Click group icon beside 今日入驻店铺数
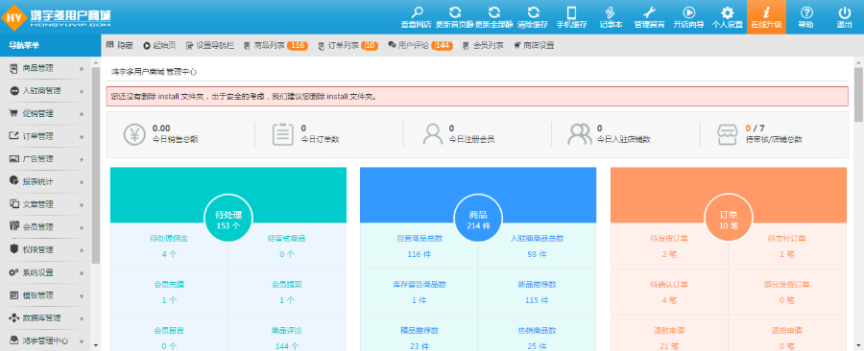Screen dimensions: 864x351 click(580, 135)
